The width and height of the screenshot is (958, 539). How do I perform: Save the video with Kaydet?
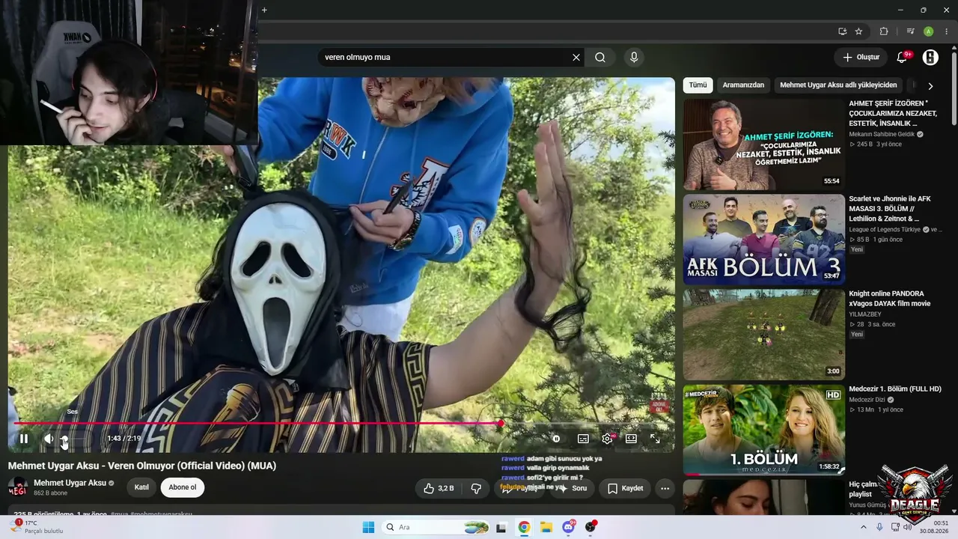click(x=625, y=488)
